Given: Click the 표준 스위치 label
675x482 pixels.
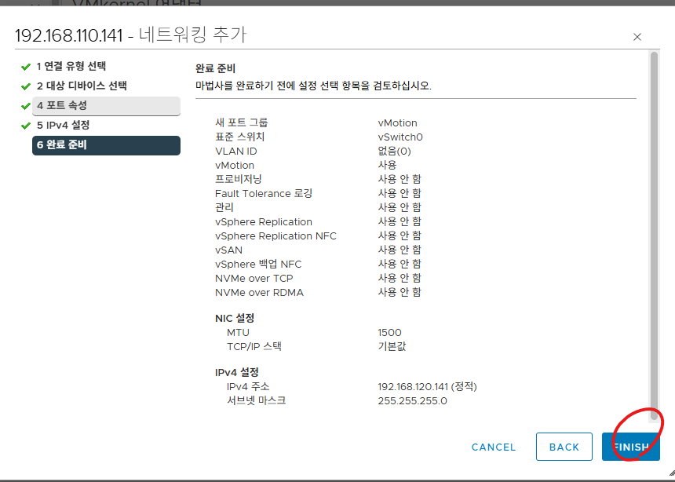Looking at the screenshot, I should (x=239, y=137).
